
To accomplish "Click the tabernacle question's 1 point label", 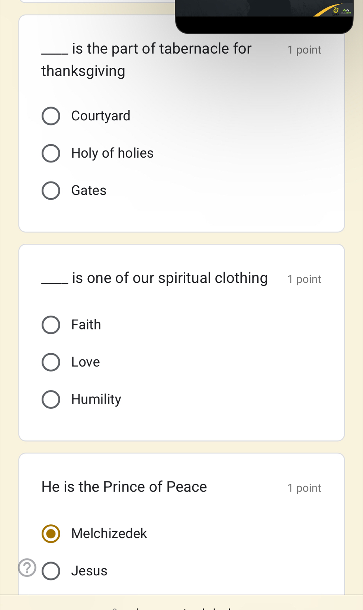I will (x=304, y=50).
